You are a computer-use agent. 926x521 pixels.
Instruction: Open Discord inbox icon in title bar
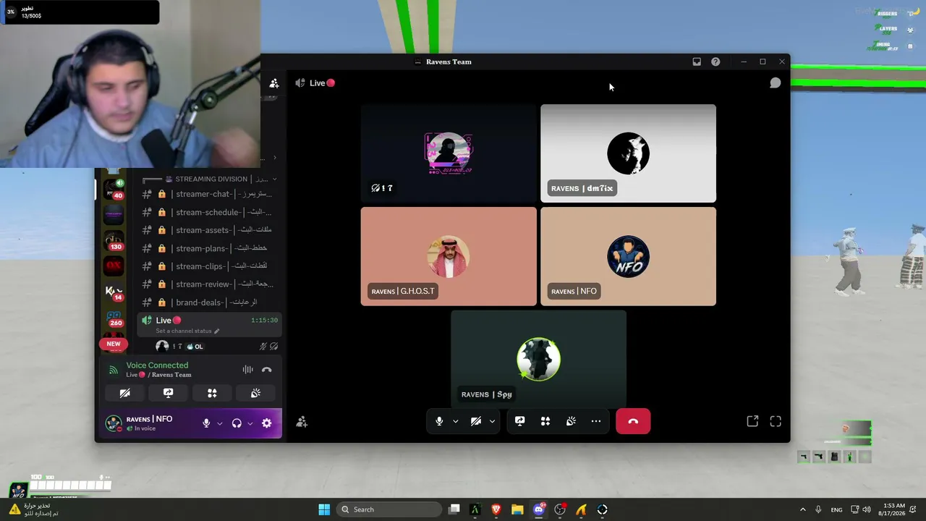coord(697,62)
